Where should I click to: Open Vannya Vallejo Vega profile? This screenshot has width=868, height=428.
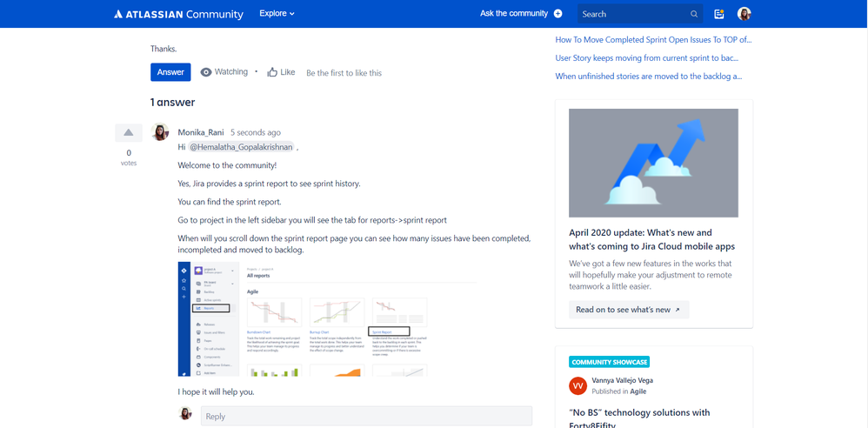pos(622,380)
